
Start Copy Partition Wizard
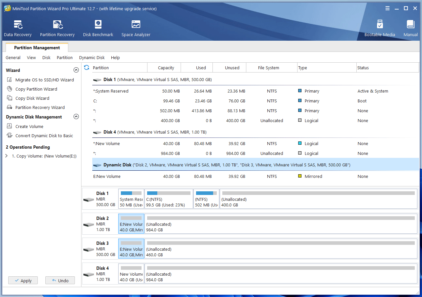(33, 89)
